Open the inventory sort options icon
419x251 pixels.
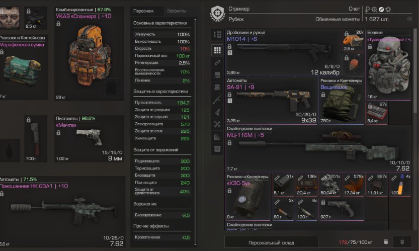[217, 35]
